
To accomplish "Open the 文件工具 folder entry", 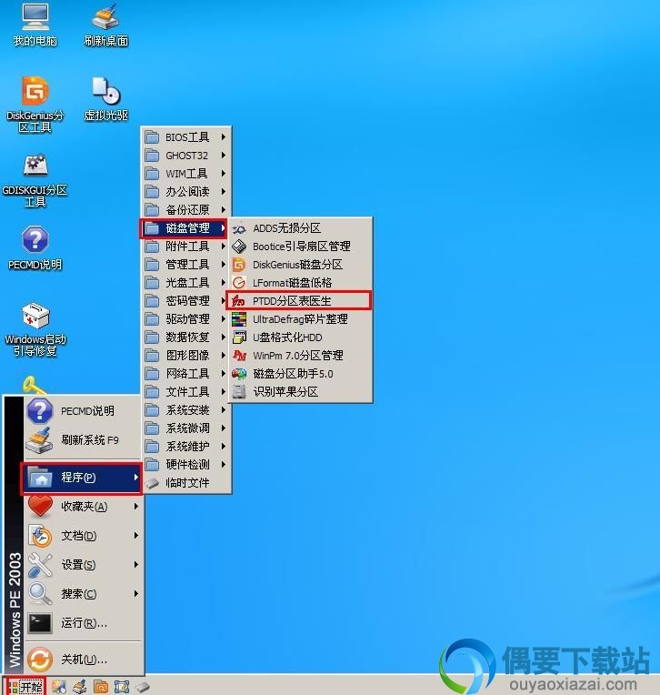I will (x=186, y=391).
